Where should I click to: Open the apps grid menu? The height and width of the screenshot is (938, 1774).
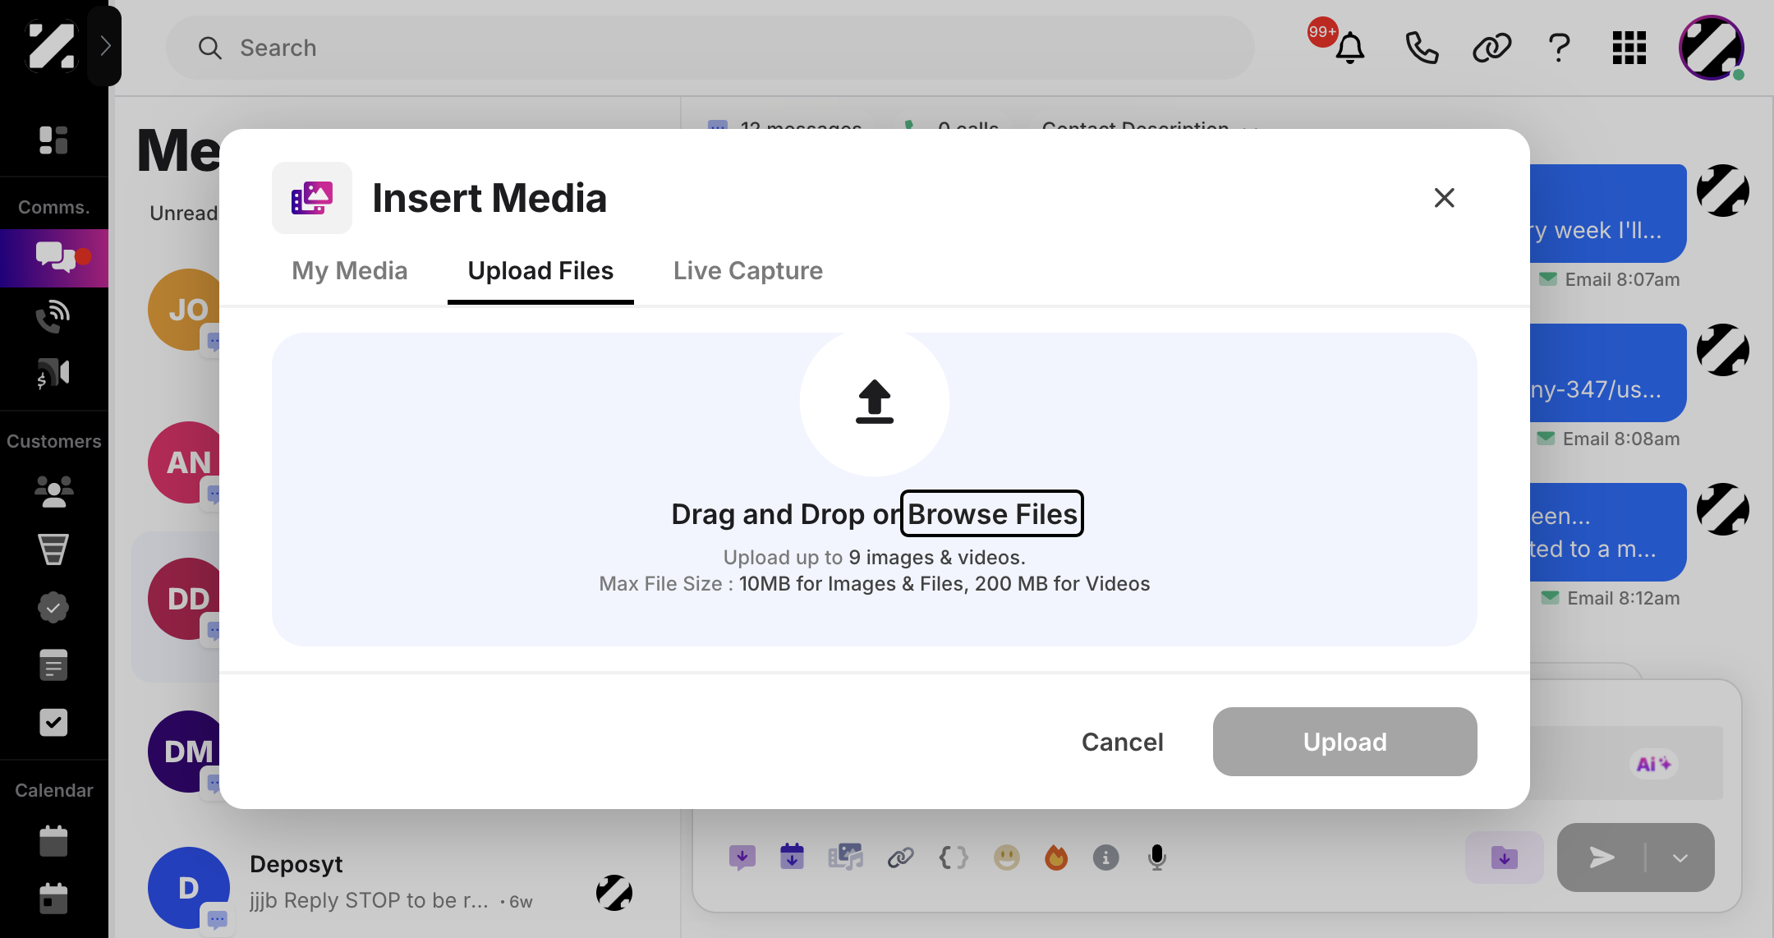[1629, 48]
